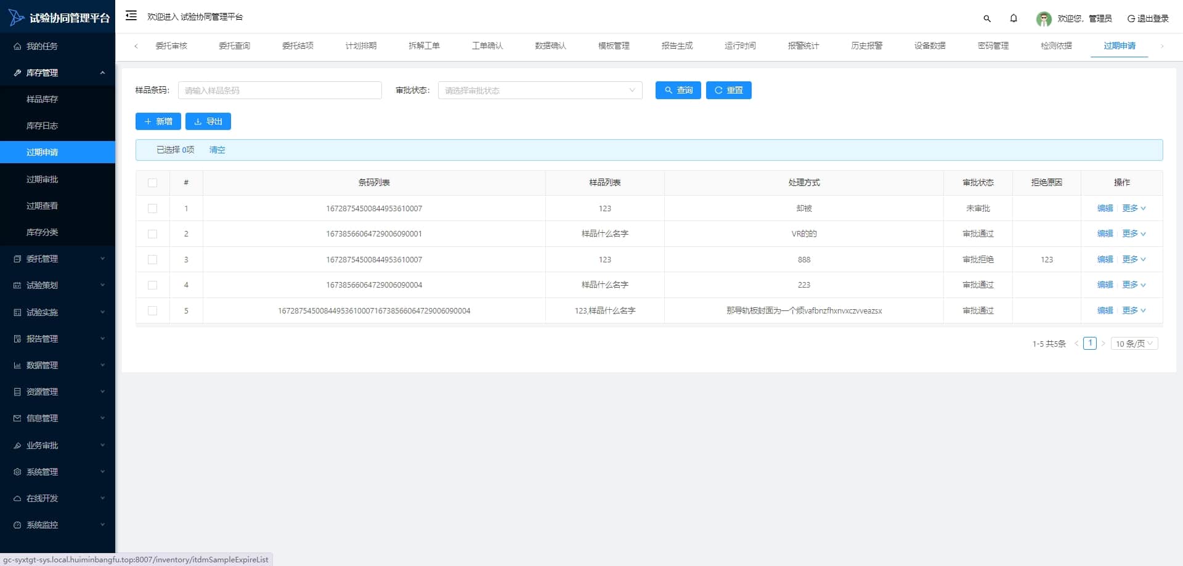
Task: Tick the checkbox for row 5
Action: coord(153,311)
